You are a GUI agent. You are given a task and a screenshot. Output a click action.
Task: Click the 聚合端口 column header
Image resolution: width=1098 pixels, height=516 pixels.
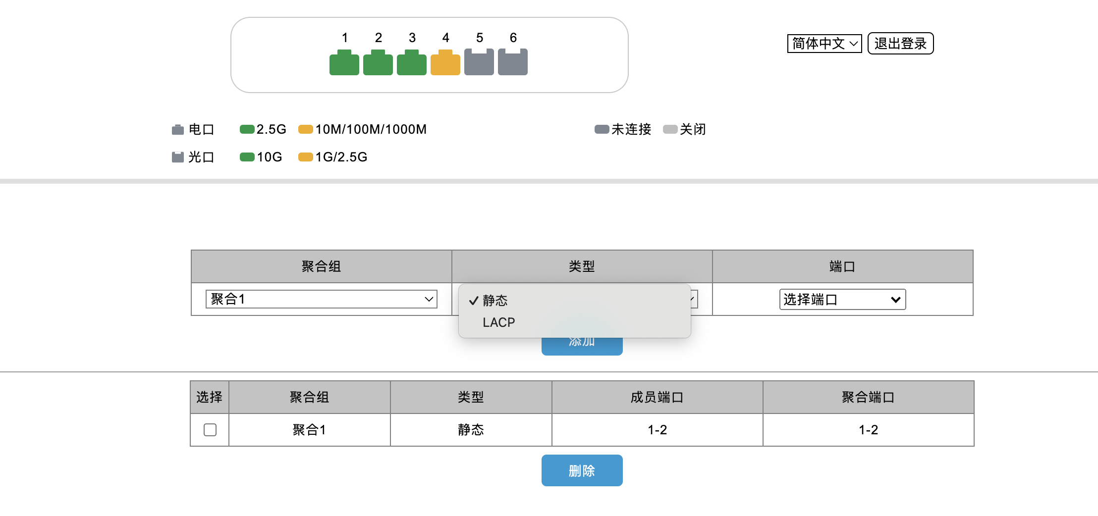coord(869,397)
